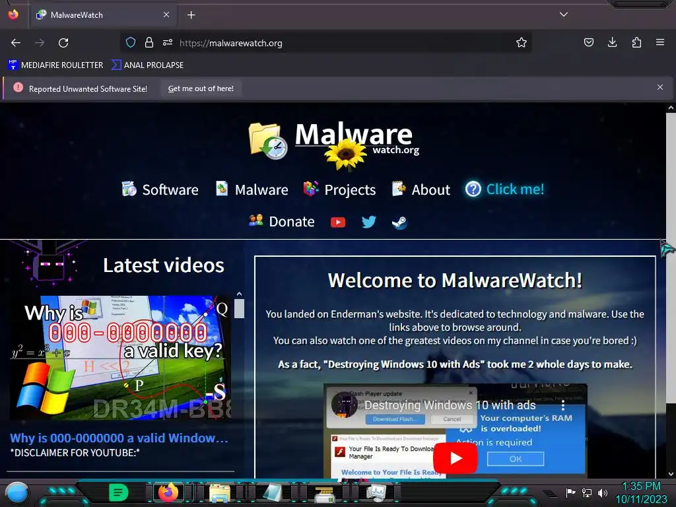Click the Action Center flag tray icon
Viewport: 676px width, 507px height.
point(570,492)
